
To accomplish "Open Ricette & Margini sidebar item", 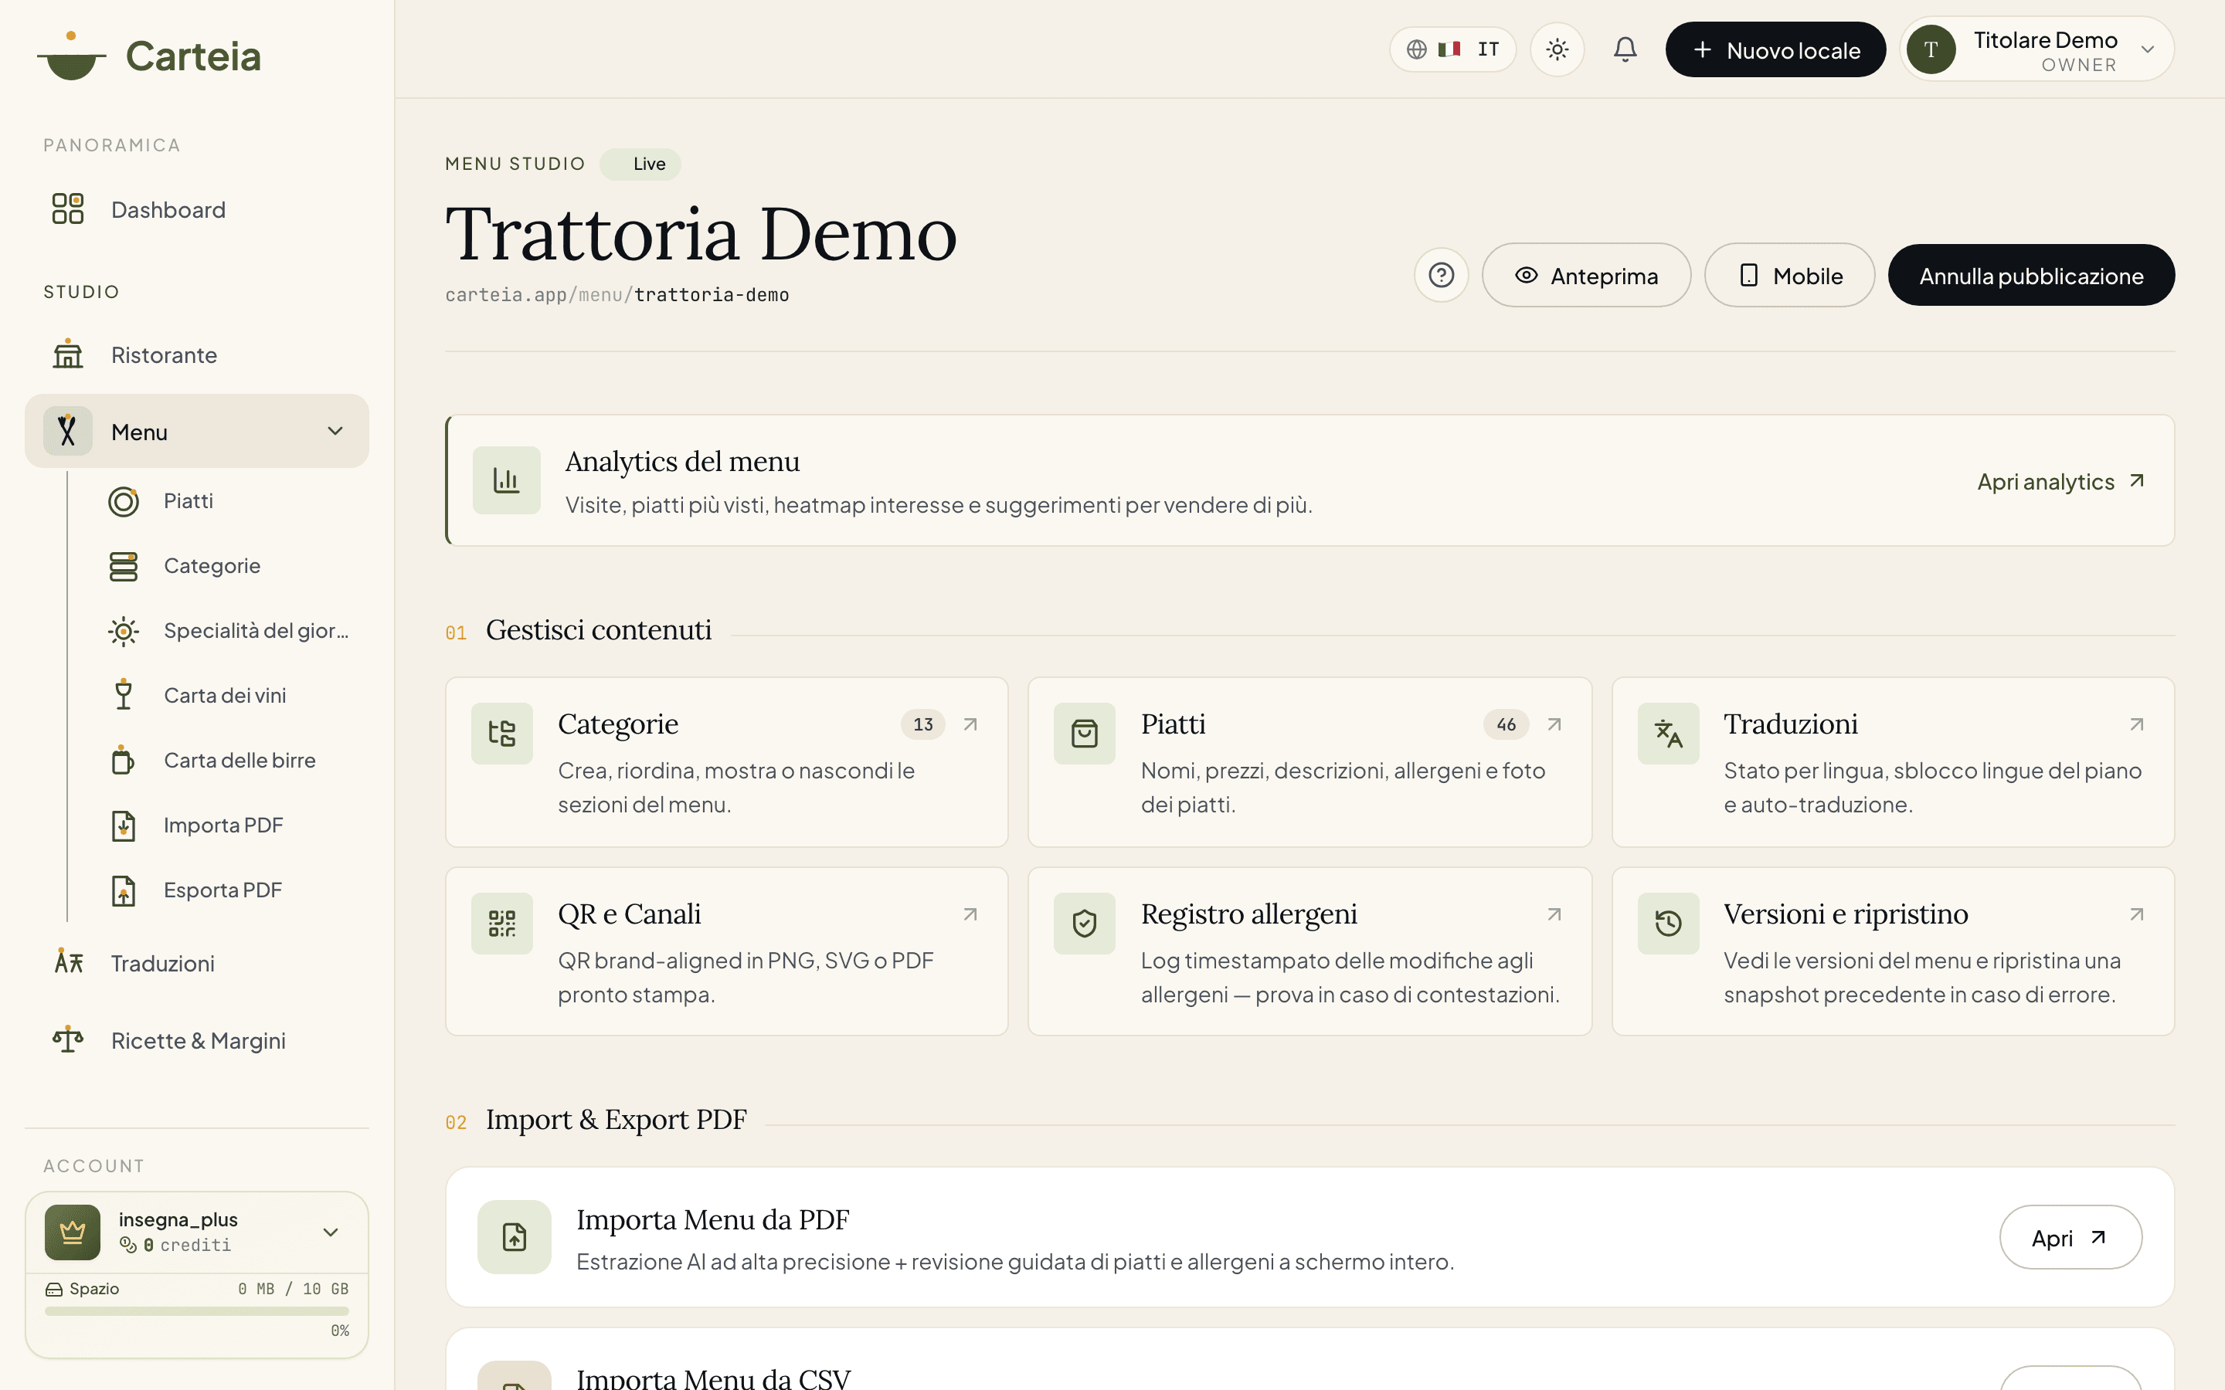I will (x=197, y=1041).
